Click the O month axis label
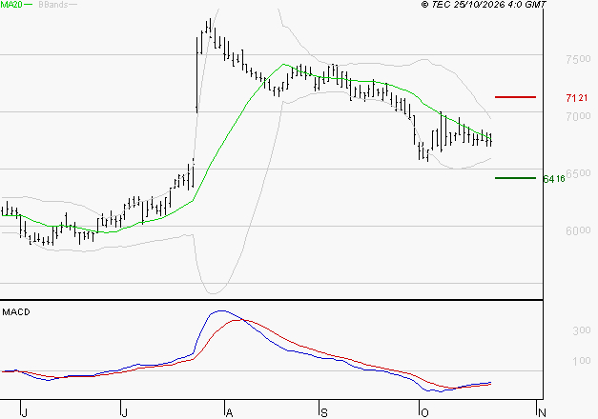 click(x=424, y=412)
